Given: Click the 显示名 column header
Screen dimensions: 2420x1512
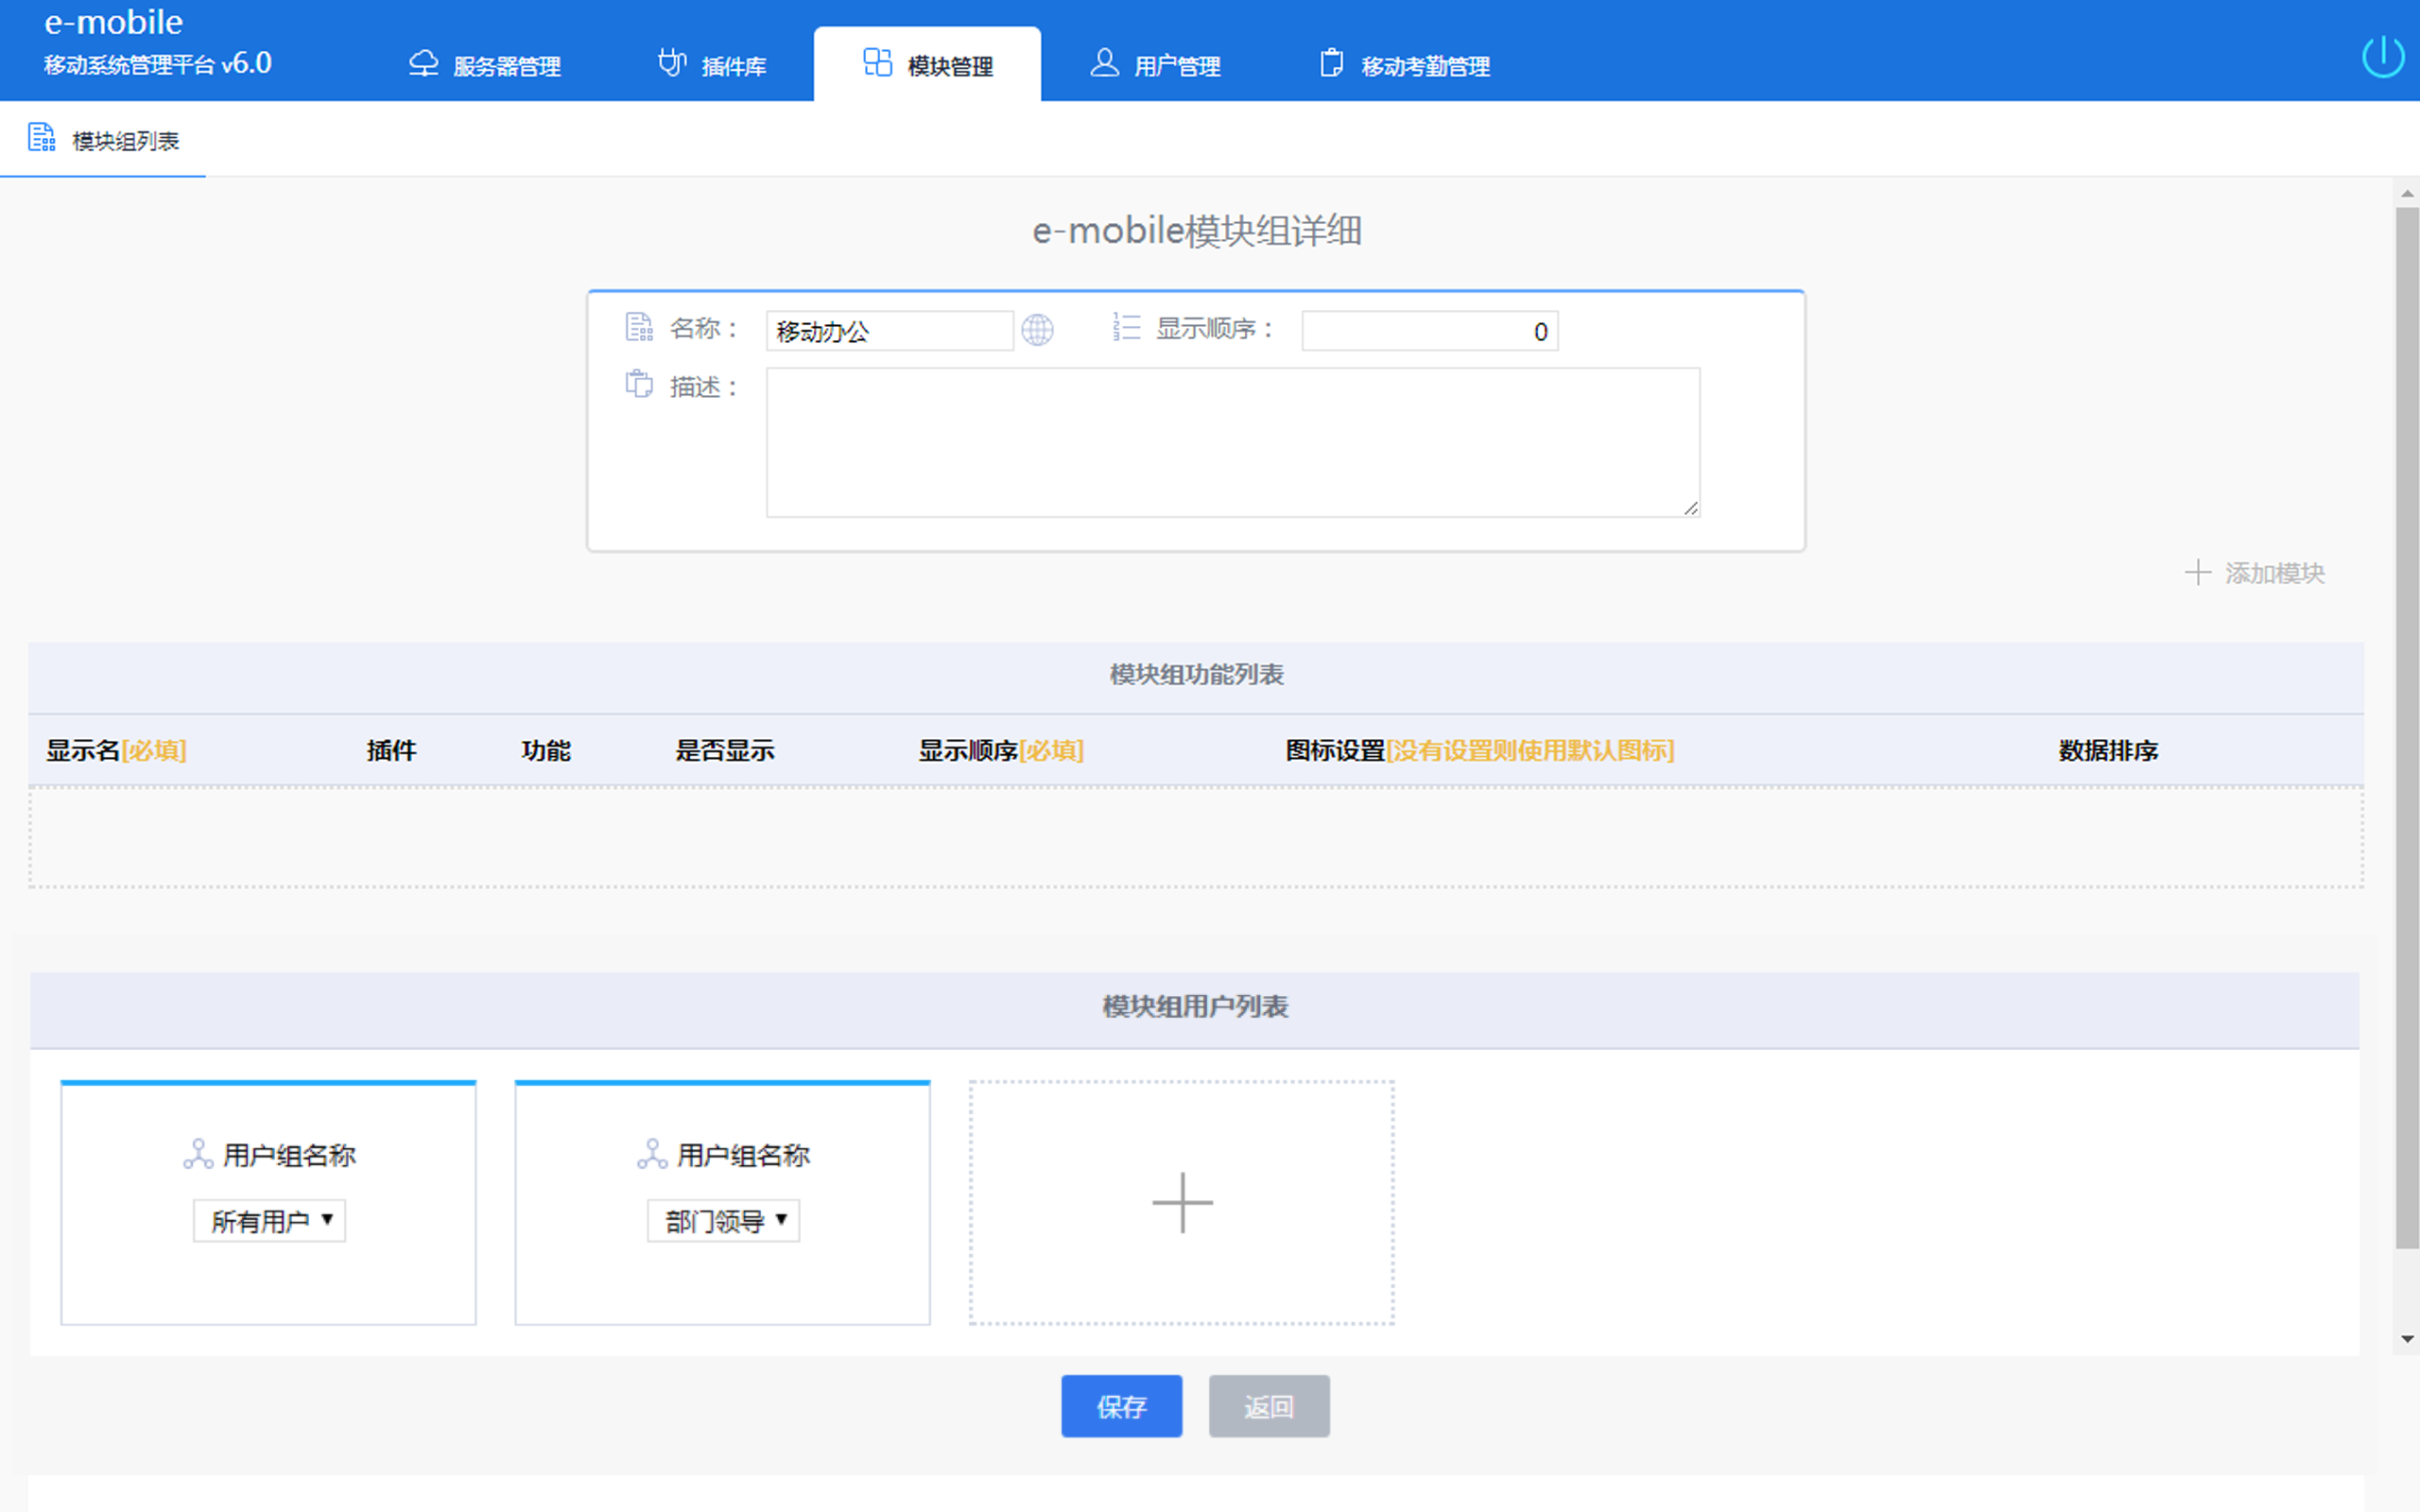Looking at the screenshot, I should click(x=116, y=750).
